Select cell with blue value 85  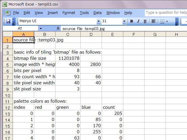click(x=91, y=120)
